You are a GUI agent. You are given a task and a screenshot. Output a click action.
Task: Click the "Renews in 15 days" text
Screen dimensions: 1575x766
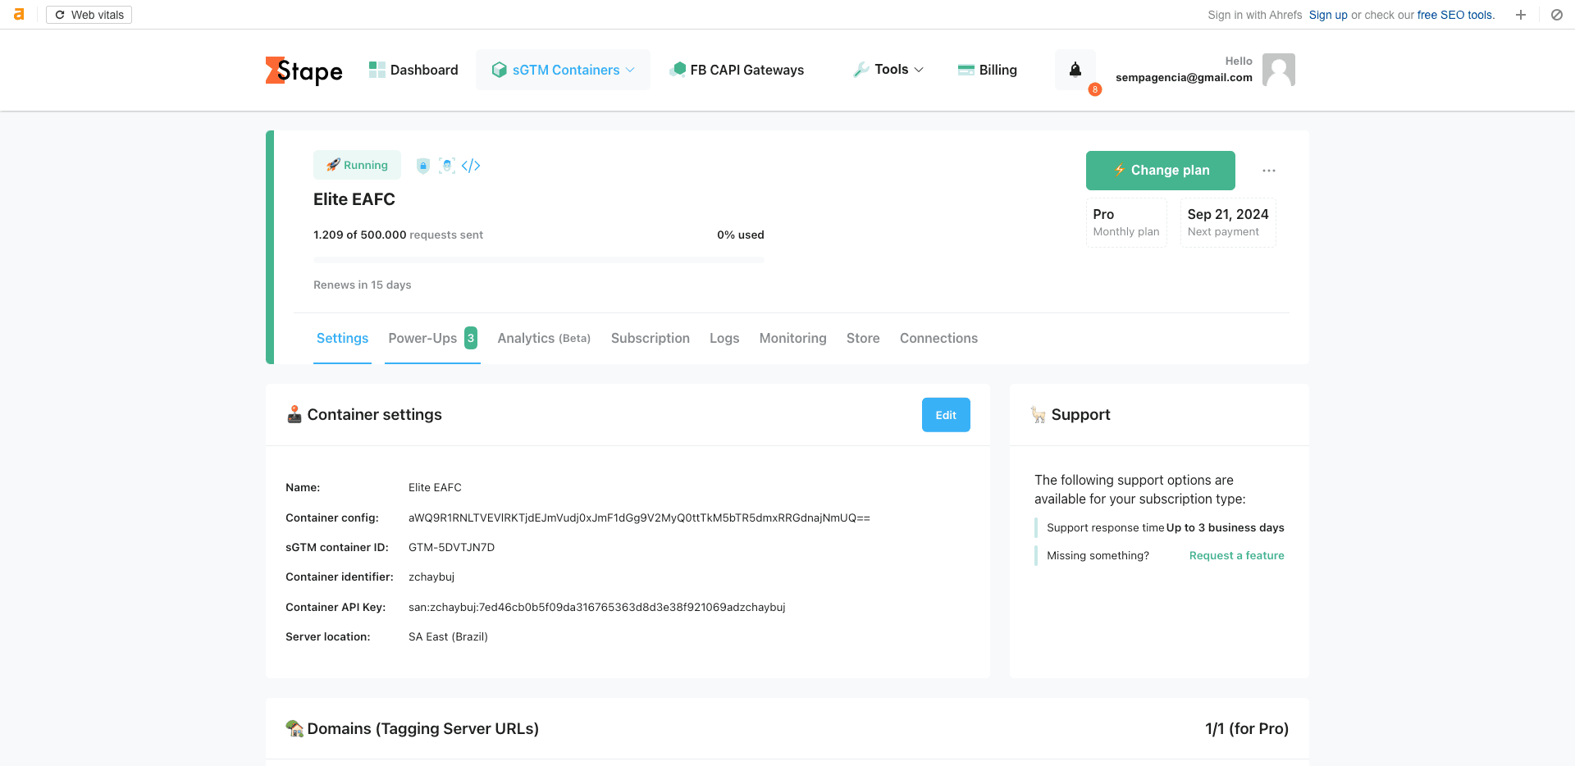click(363, 285)
